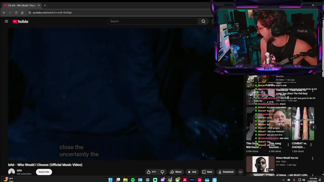Viewport: 324px width, 182px height.
Task: Open options for 'COMBAT vs. CHOSEN' short
Action: click(311, 145)
